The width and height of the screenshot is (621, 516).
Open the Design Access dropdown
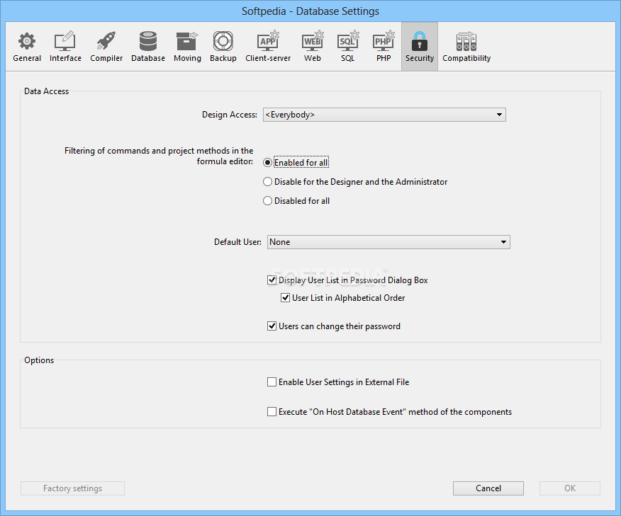click(x=384, y=115)
